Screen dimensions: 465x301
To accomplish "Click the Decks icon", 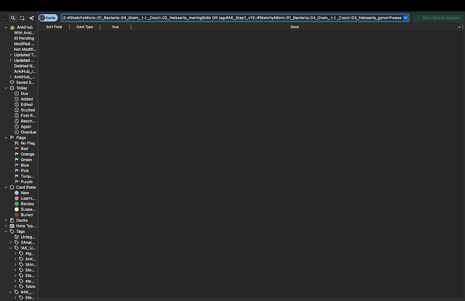I will 12,220.
